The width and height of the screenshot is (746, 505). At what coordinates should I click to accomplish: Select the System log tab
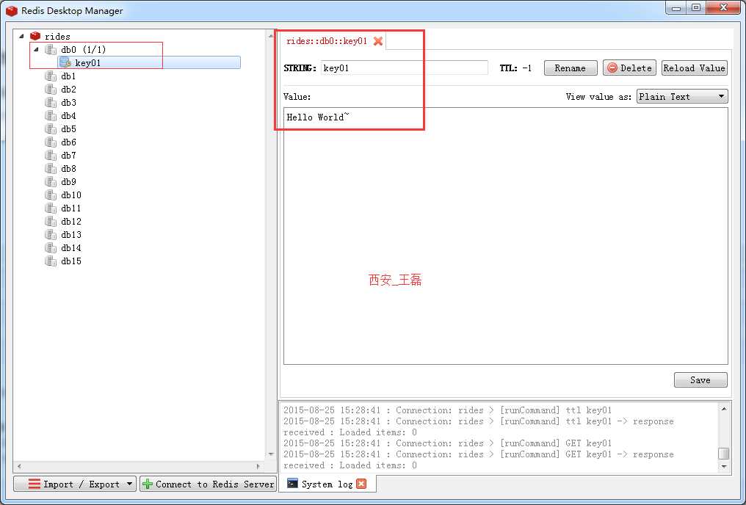(x=327, y=484)
